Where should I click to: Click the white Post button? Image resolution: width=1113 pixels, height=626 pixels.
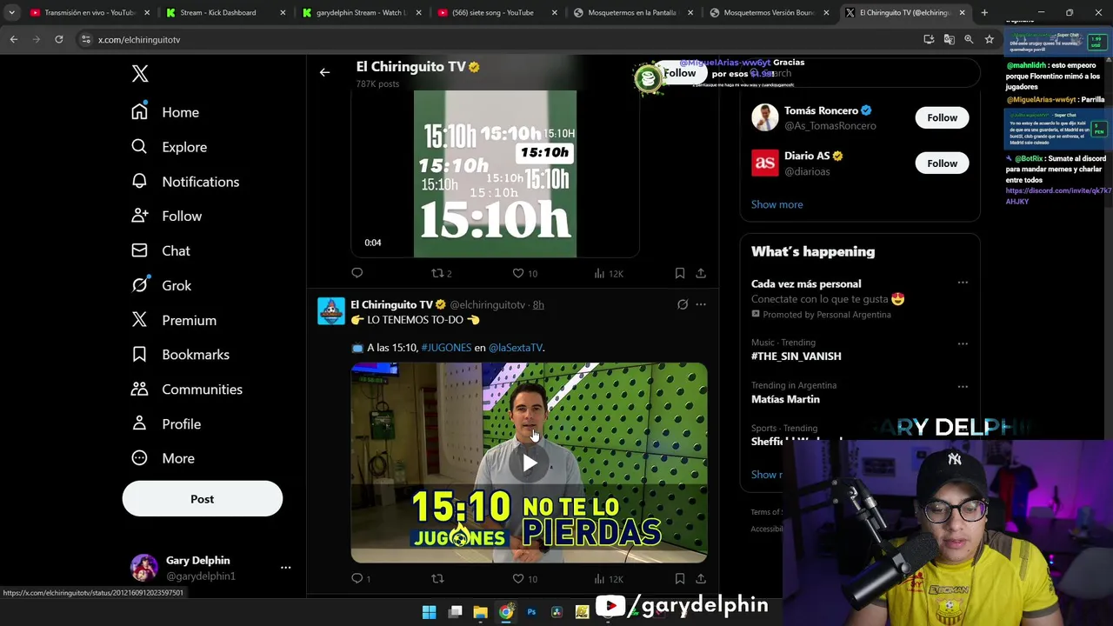[202, 499]
